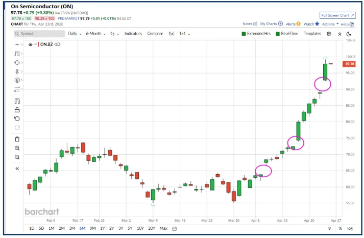Select the measure arrow tool
Image resolution: width=364 pixels, height=238 pixels.
click(x=17, y=72)
